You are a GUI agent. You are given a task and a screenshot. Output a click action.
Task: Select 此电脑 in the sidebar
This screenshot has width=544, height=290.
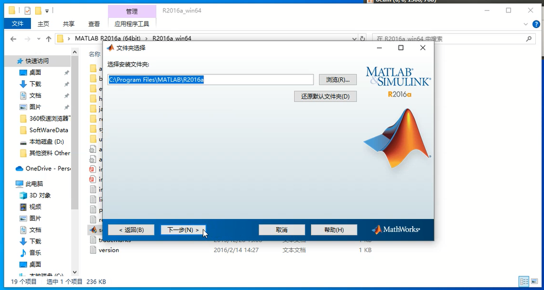tap(29, 184)
